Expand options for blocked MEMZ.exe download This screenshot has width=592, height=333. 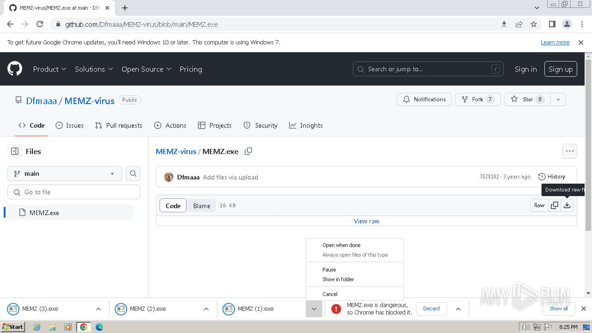[458, 309]
